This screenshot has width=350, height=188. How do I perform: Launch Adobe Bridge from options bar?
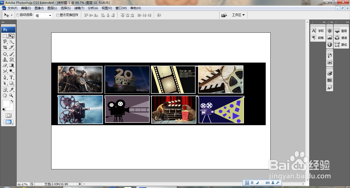point(224,15)
